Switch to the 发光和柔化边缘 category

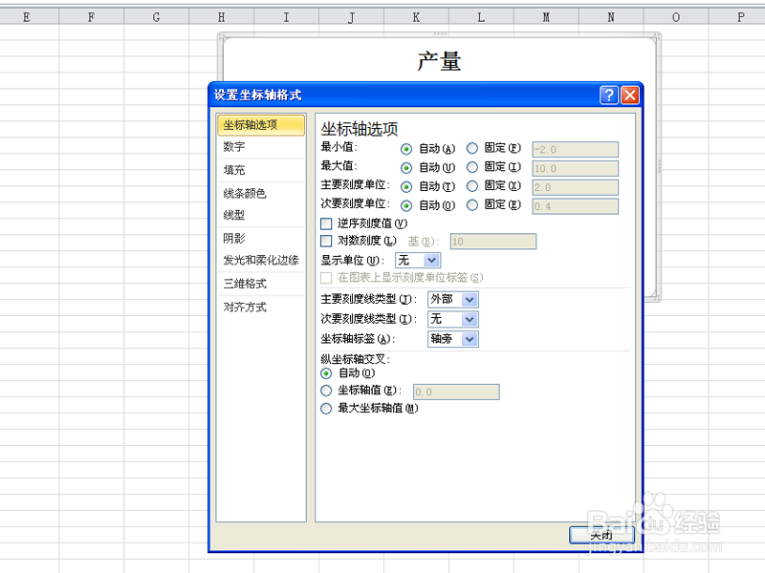point(261,260)
